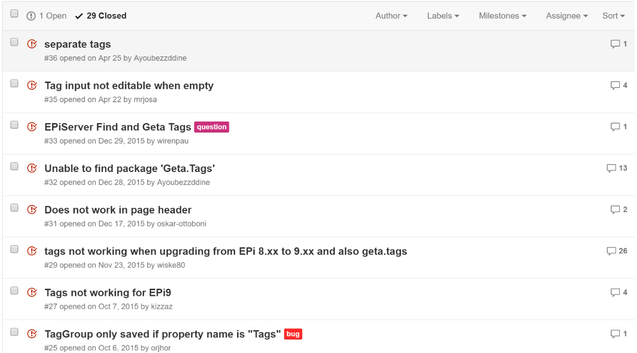Open issue 'Tag input not editable when empty'

tap(129, 86)
